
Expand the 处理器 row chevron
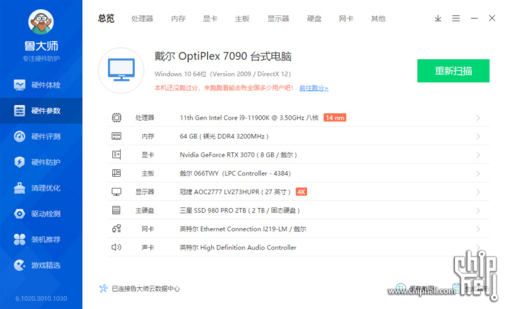(478, 118)
